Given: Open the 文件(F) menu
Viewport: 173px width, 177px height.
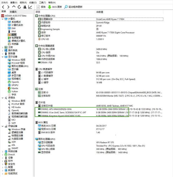Looking at the screenshot, I should [x=4, y=3].
